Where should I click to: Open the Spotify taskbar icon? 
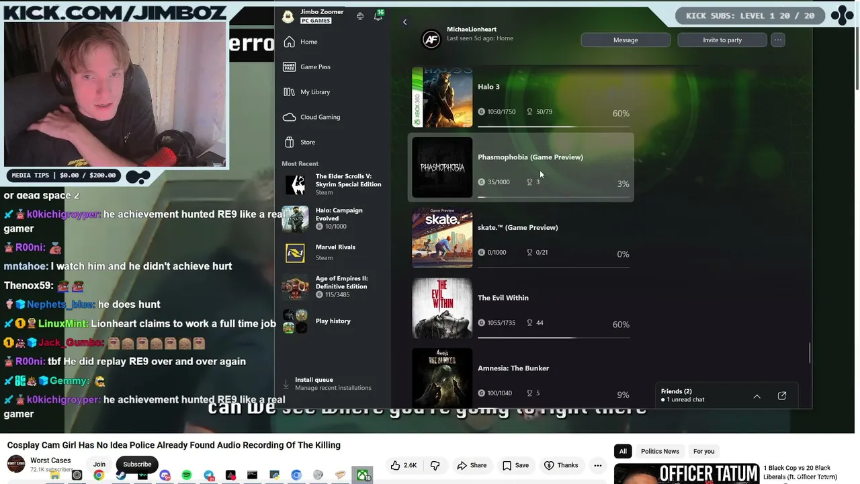pos(187,475)
